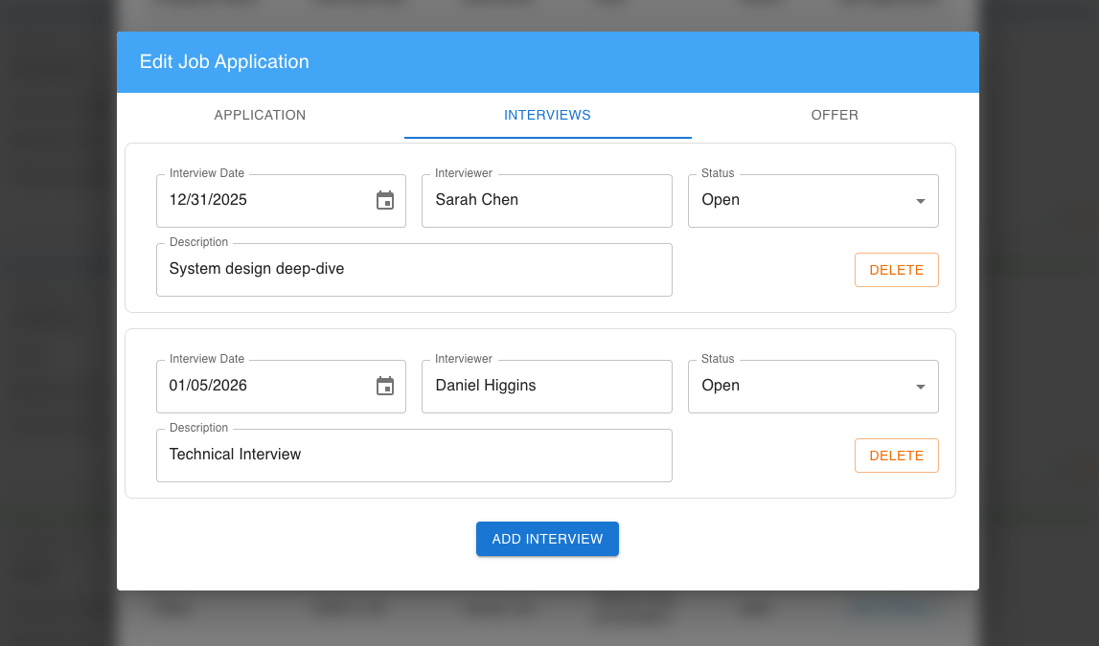Image resolution: width=1099 pixels, height=646 pixels.
Task: Click dropdown arrow in Sarah Chen's Status field
Action: pos(920,201)
